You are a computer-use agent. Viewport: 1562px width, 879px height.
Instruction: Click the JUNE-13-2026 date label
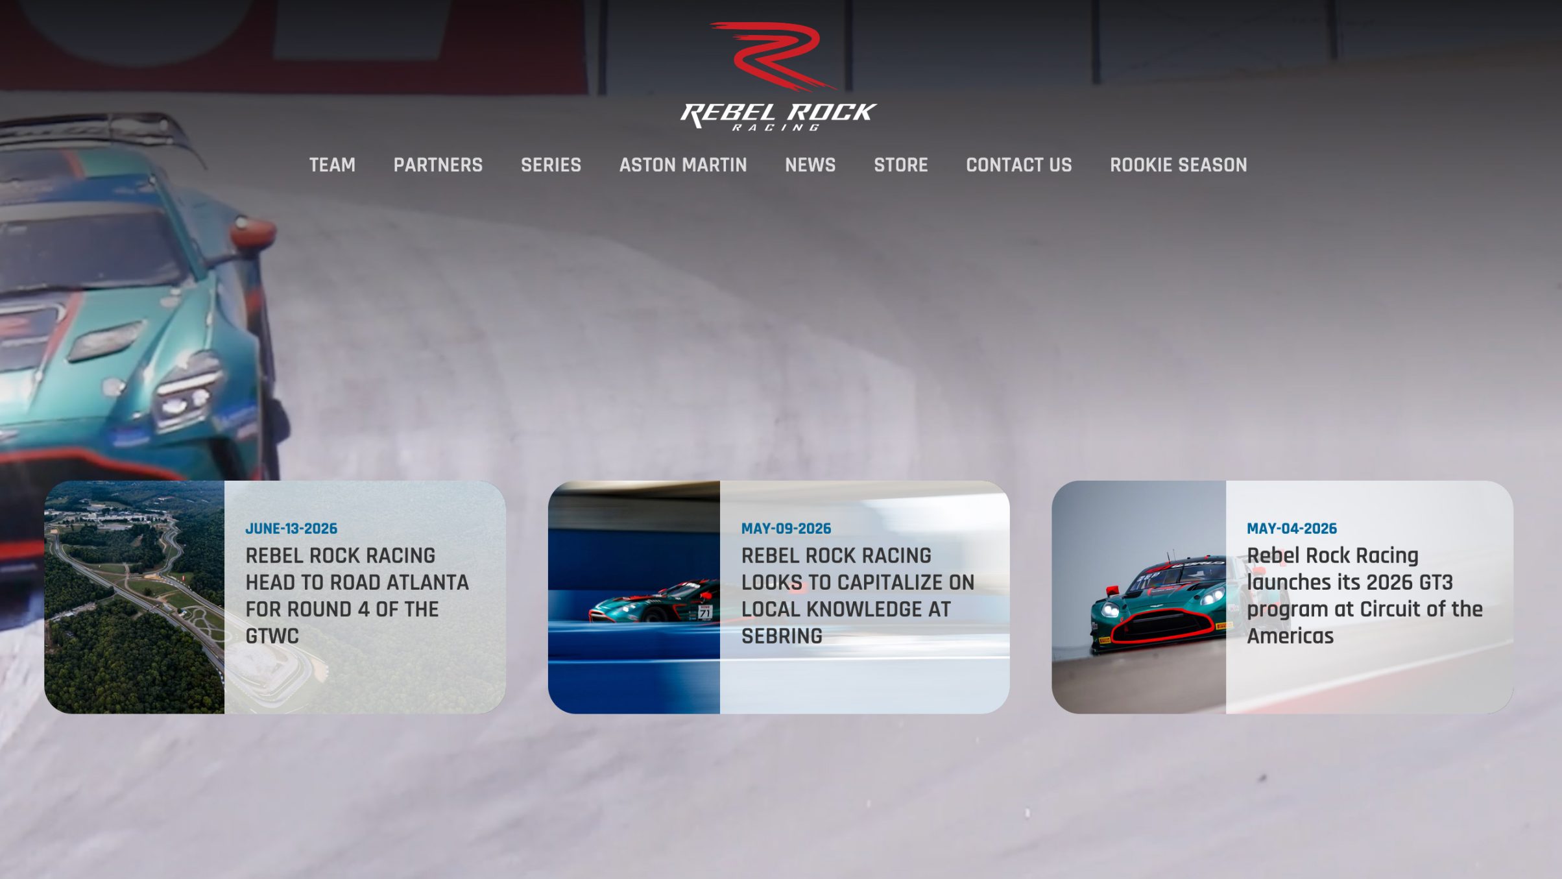(x=291, y=529)
